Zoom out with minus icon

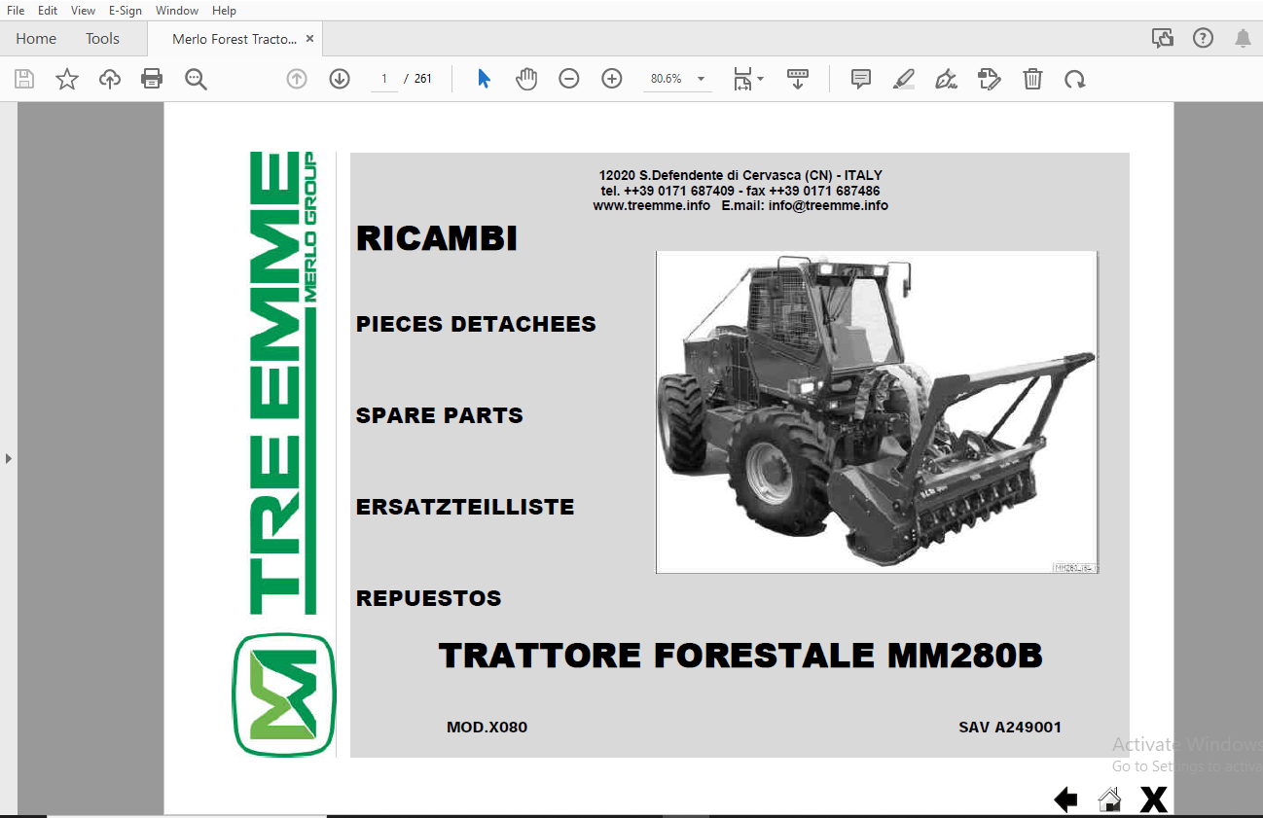click(x=569, y=79)
